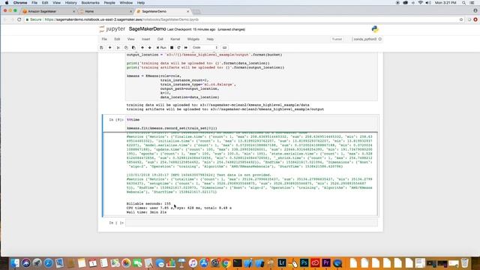Viewport: 480px width, 270px height.
Task: Click the 'CPU times' output line
Action: 179,208
